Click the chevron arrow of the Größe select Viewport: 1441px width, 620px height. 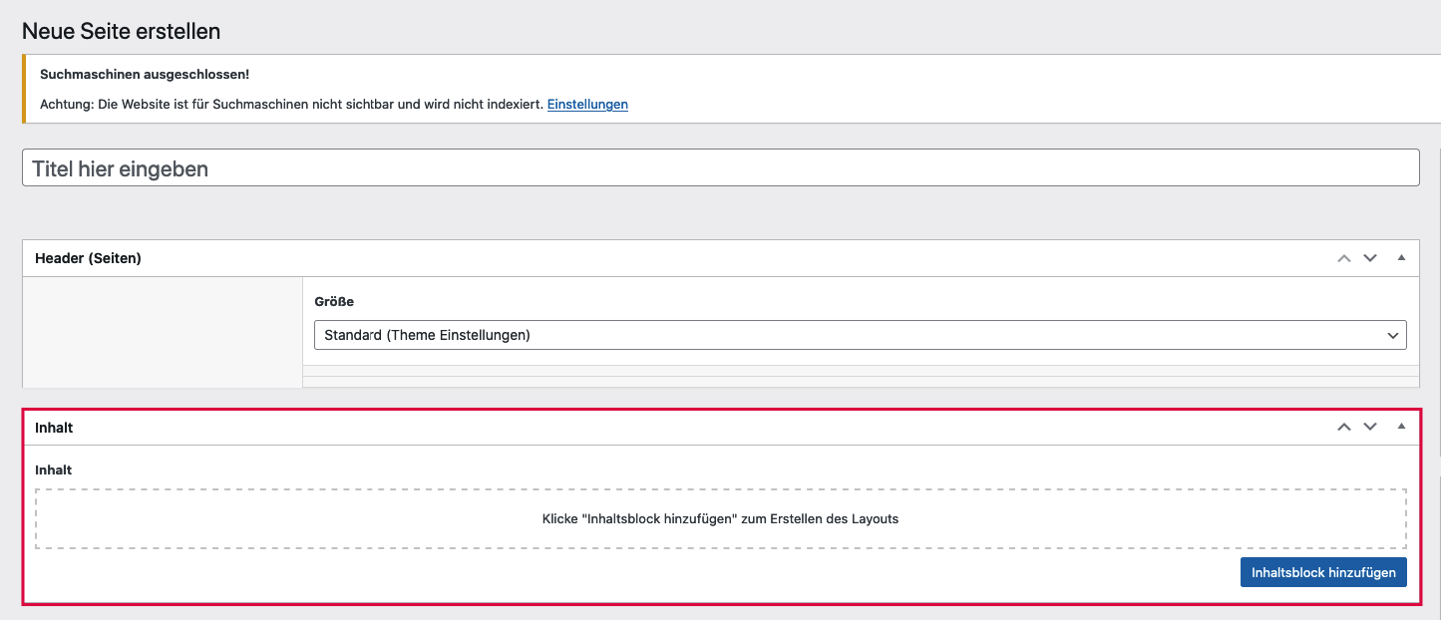click(1393, 336)
